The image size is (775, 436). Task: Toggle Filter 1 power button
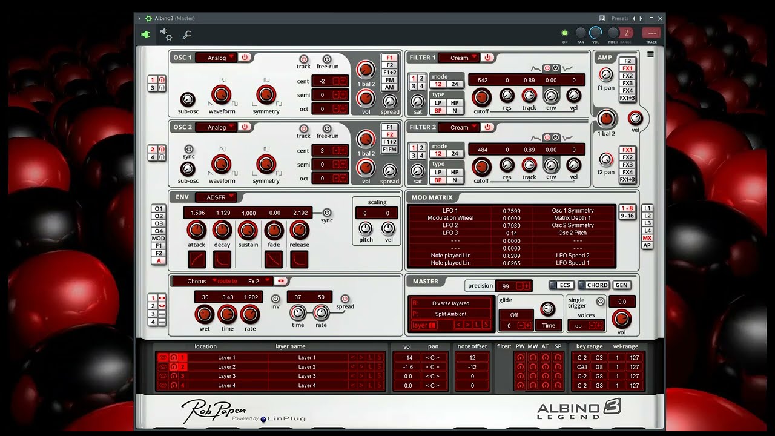pyautogui.click(x=487, y=58)
